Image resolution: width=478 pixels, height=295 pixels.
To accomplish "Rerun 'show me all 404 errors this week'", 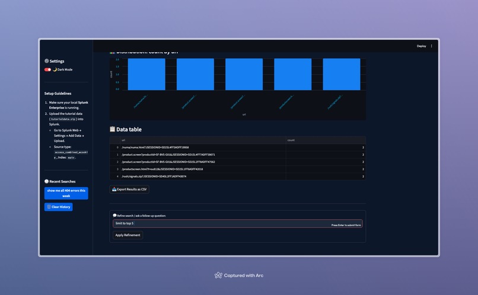I will coord(66,193).
